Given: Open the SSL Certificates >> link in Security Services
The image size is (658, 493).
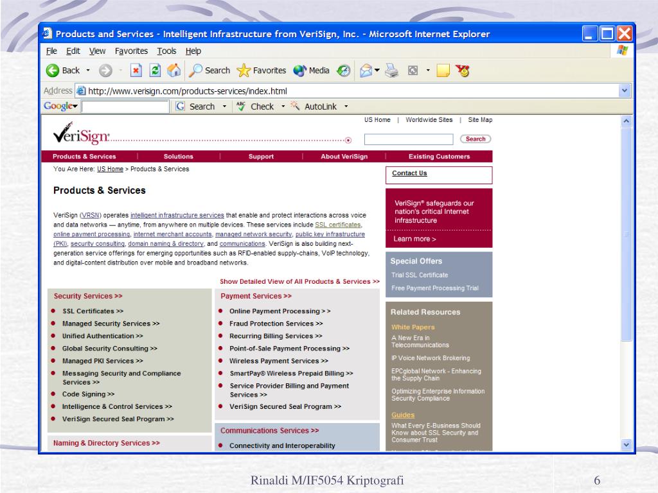Looking at the screenshot, I should click(x=93, y=311).
